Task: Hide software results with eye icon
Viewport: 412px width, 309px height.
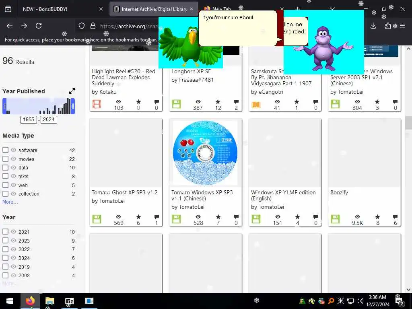Action: [13, 150]
